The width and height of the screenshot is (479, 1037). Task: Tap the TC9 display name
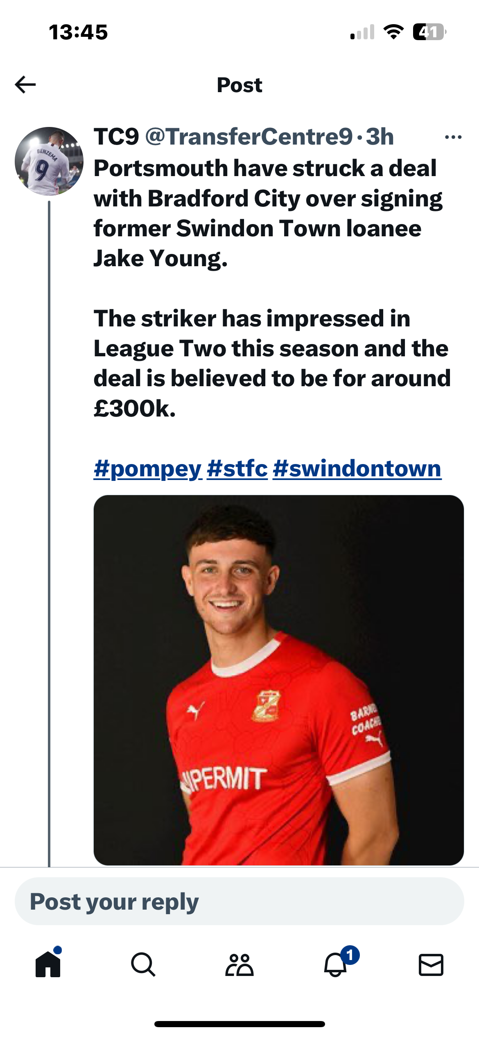pyautogui.click(x=117, y=137)
